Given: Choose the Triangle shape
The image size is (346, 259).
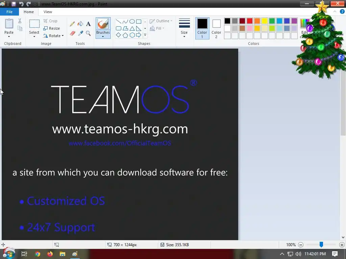Looking at the screenshot, I should 132,28.
